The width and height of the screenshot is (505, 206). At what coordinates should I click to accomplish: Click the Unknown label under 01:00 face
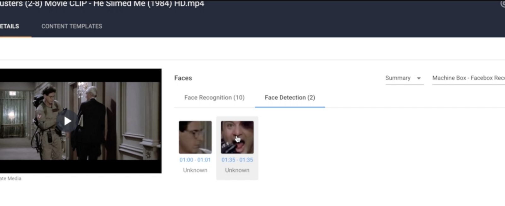[x=195, y=170]
